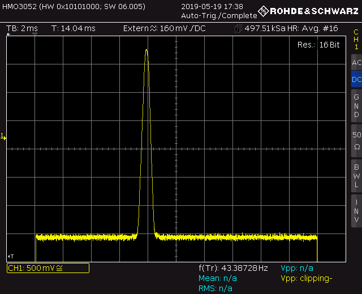Toggle INV channel invert
The height and width of the screenshot is (294, 362).
356,210
